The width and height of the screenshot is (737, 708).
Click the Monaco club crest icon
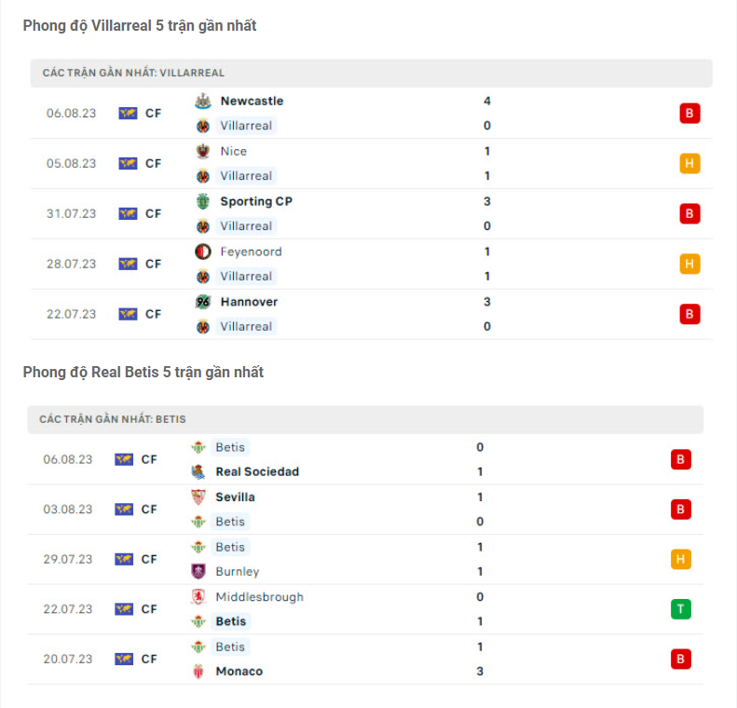(198, 672)
